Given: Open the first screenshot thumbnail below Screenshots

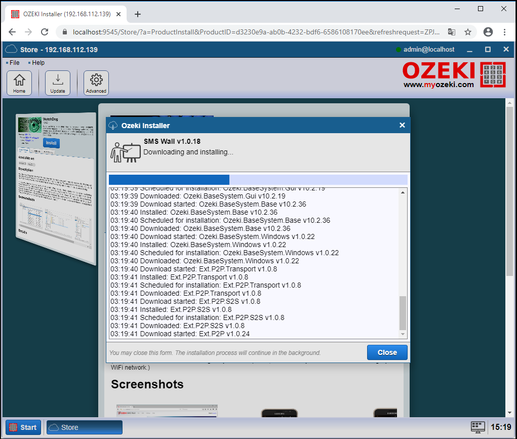Looking at the screenshot, I should tap(167, 411).
